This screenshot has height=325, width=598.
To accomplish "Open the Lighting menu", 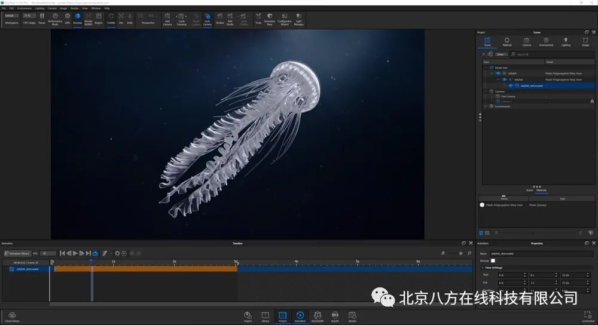I will pyautogui.click(x=39, y=8).
